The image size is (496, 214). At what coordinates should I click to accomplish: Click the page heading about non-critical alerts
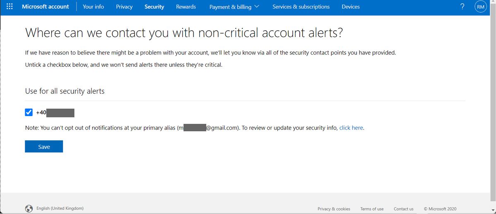pos(184,33)
